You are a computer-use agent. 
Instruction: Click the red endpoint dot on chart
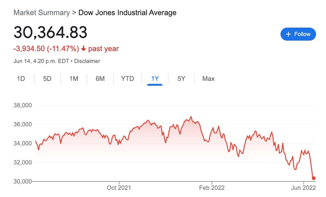(314, 178)
